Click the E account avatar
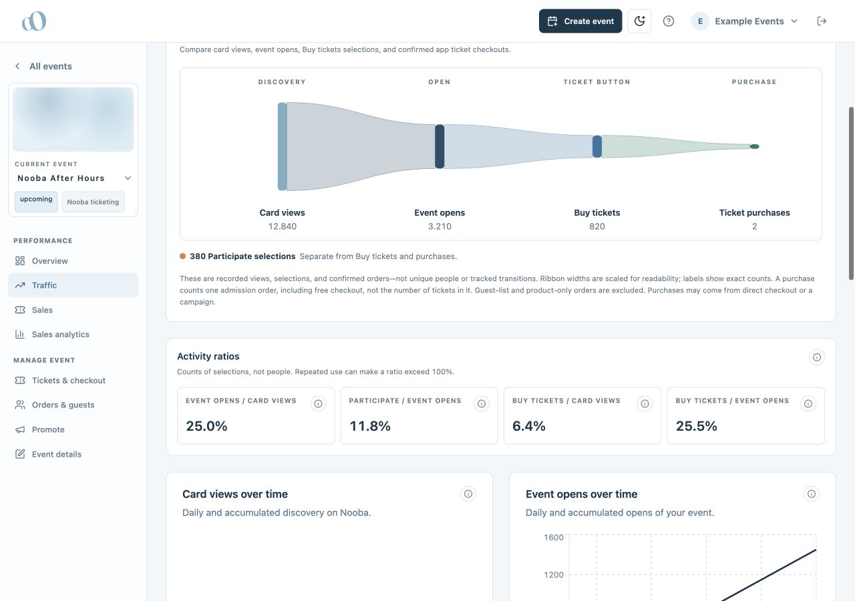855x601 pixels. coord(700,21)
